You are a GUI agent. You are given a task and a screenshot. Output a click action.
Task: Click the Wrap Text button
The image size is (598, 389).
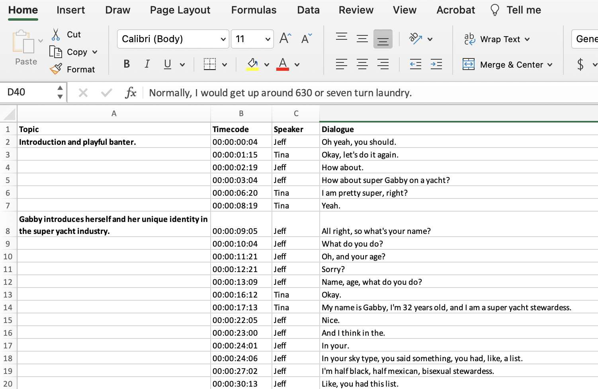492,39
